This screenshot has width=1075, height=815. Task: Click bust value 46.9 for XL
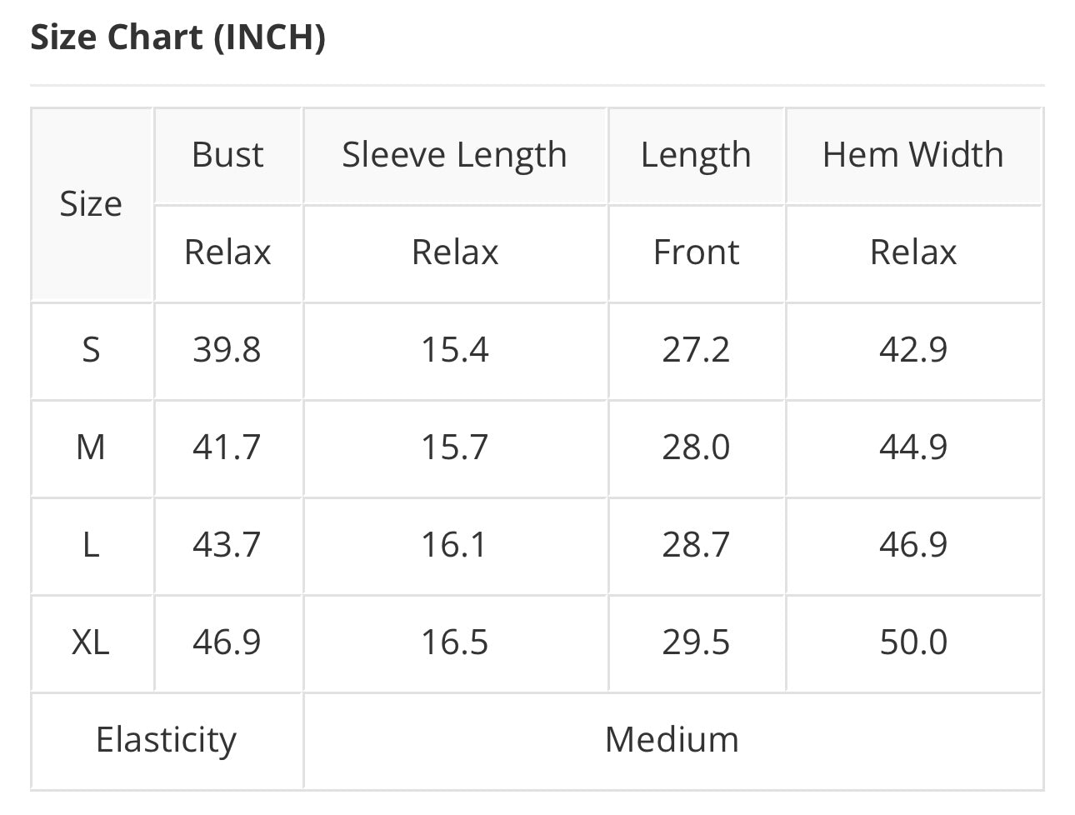(227, 642)
